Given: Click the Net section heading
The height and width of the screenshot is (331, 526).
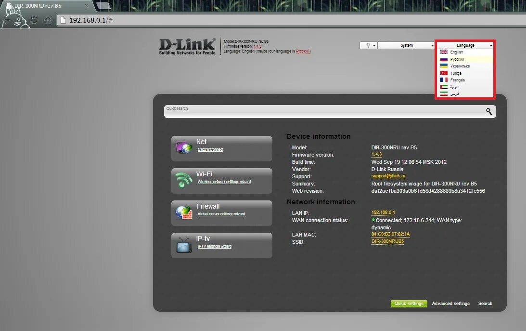Looking at the screenshot, I should click(x=201, y=142).
